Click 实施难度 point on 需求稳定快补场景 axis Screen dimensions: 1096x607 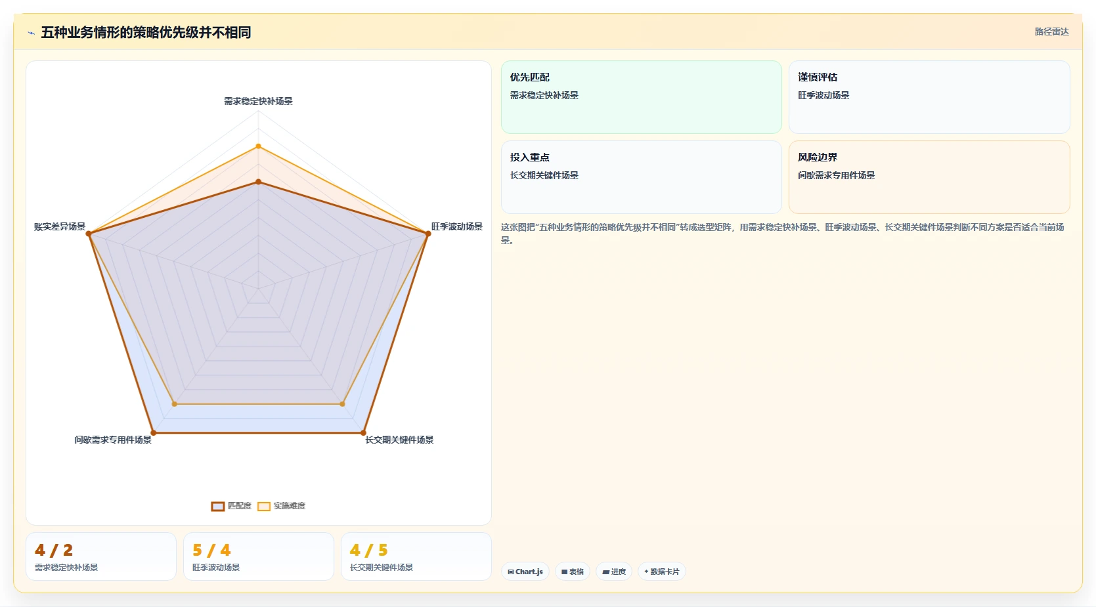[258, 146]
